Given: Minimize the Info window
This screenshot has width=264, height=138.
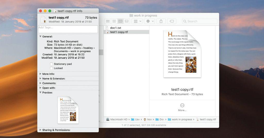Looking at the screenshot, I should pos(45,11).
